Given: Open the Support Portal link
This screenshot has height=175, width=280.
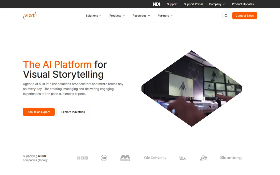Looking at the screenshot, I should (193, 4).
